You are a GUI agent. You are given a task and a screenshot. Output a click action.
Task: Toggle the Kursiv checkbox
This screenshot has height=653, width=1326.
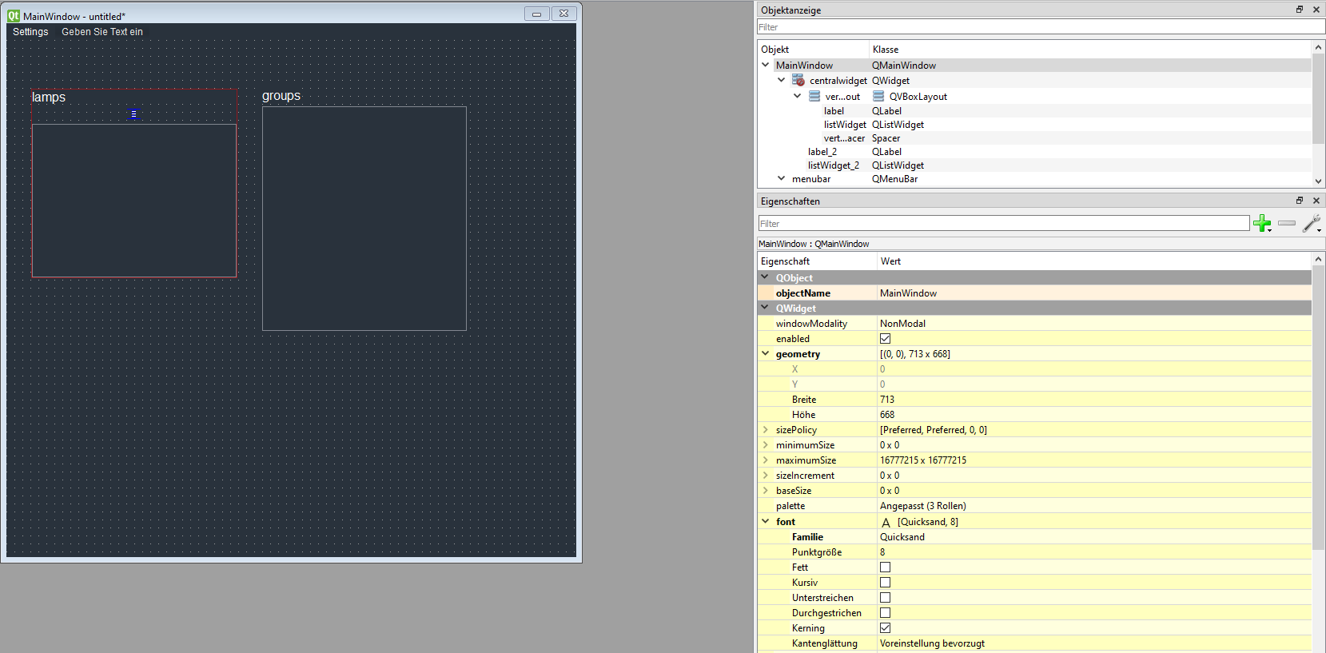[885, 583]
